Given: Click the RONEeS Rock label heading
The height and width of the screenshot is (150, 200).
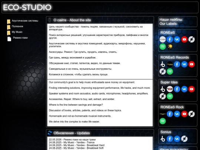Looking at the screenshot, I should click(x=172, y=107).
